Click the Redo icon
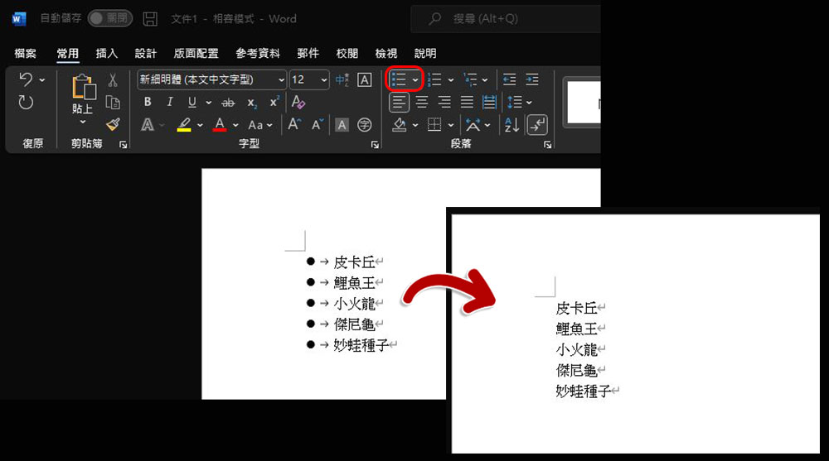This screenshot has height=461, width=829. pos(26,102)
